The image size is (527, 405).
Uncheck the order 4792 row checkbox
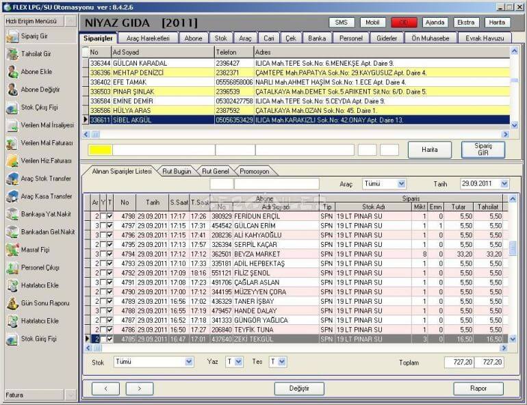[110, 273]
